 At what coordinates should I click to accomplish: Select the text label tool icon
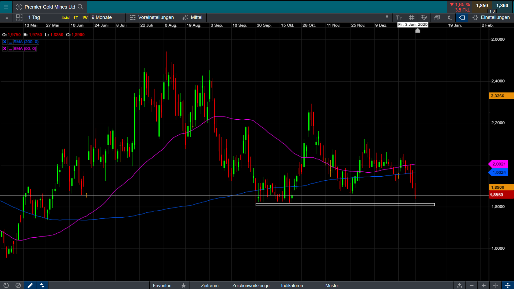click(x=399, y=18)
